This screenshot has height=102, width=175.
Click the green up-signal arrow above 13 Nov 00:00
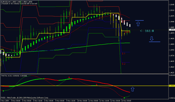(x=124, y=98)
